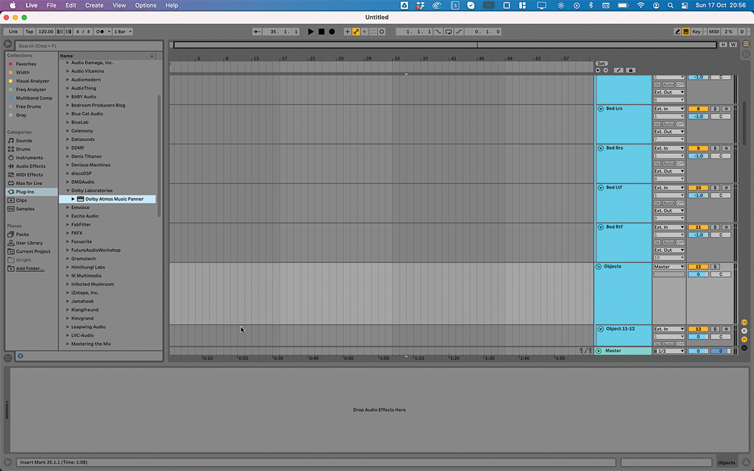Image resolution: width=754 pixels, height=471 pixels.
Task: Enable the Arrangement Overdub plus icon
Action: point(347,31)
